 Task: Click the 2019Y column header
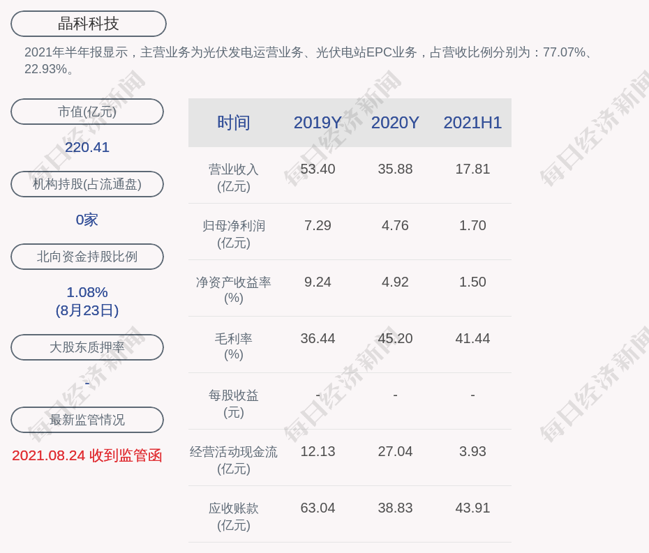(318, 123)
